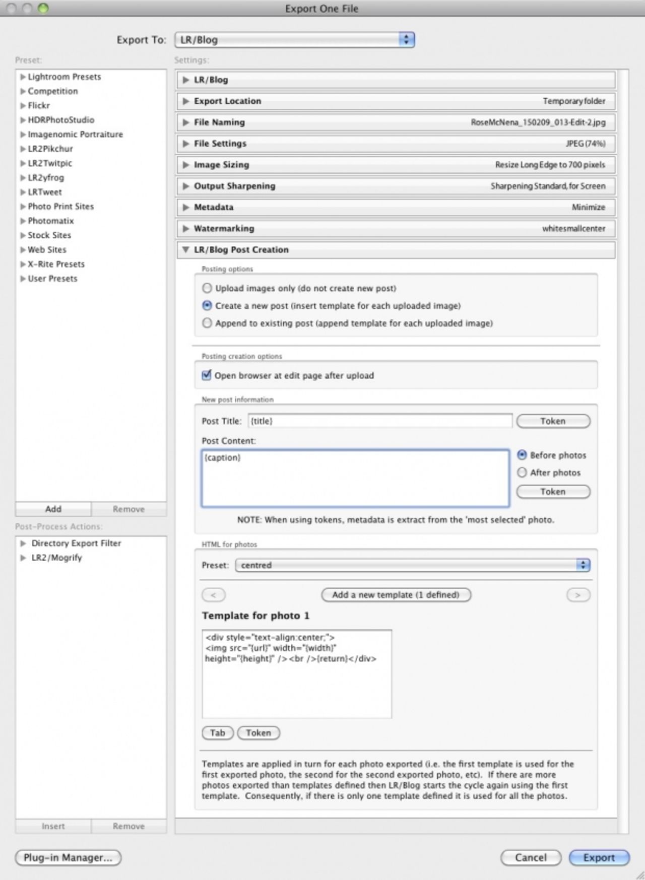Expand Directory Export Filter action arrow

point(23,543)
